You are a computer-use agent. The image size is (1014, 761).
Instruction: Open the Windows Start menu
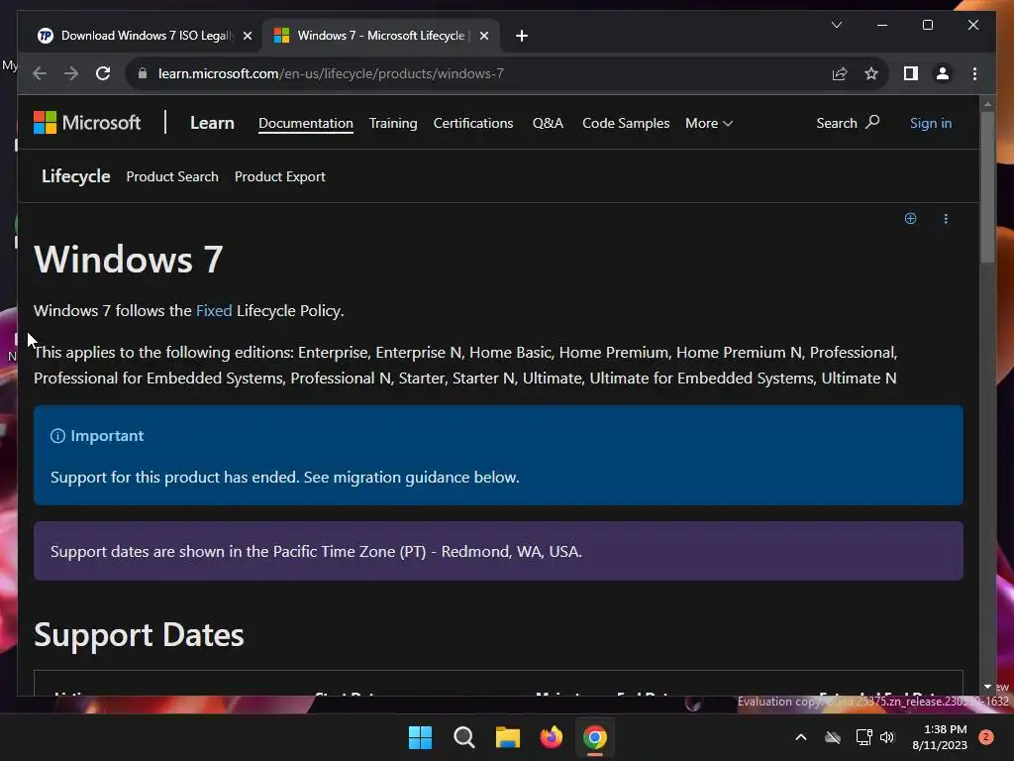pos(420,737)
